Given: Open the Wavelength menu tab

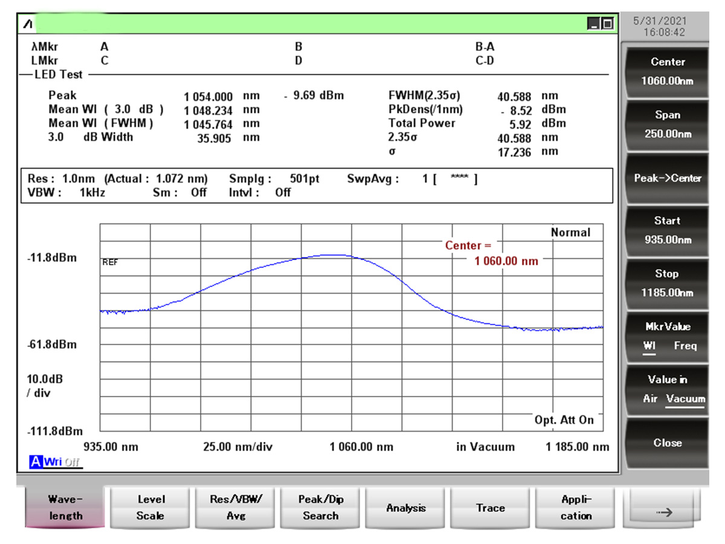Looking at the screenshot, I should tap(66, 508).
